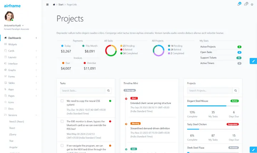257x153 pixels.
Task: Click the red Alert timeline marker
Action: [x=126, y=99]
